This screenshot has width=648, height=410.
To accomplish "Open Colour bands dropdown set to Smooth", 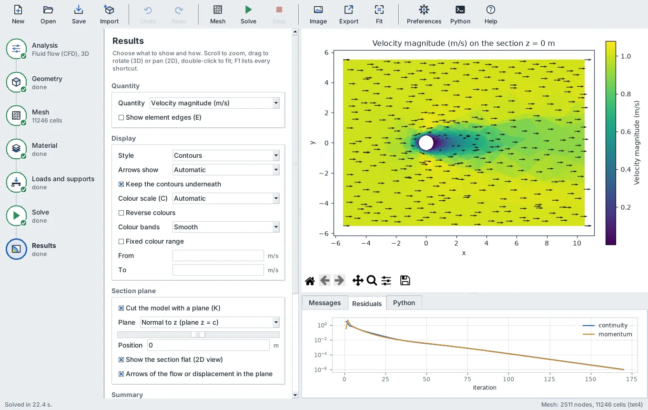I will [226, 227].
